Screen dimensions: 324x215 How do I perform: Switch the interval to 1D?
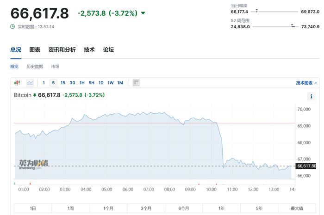[101, 83]
